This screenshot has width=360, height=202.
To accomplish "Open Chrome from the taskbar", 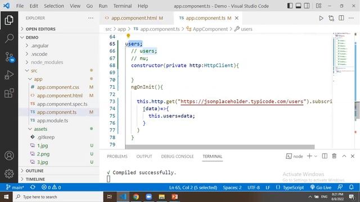I will 136,197.
